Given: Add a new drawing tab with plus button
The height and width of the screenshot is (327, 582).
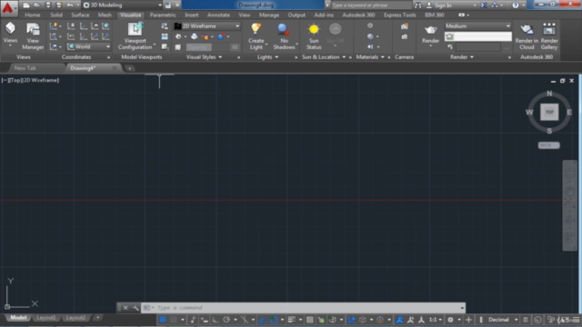Looking at the screenshot, I should point(129,68).
